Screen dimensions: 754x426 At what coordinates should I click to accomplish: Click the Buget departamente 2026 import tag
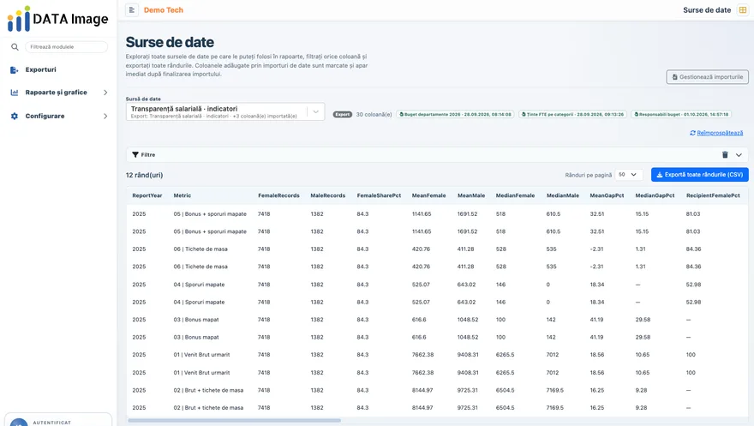click(x=455, y=115)
